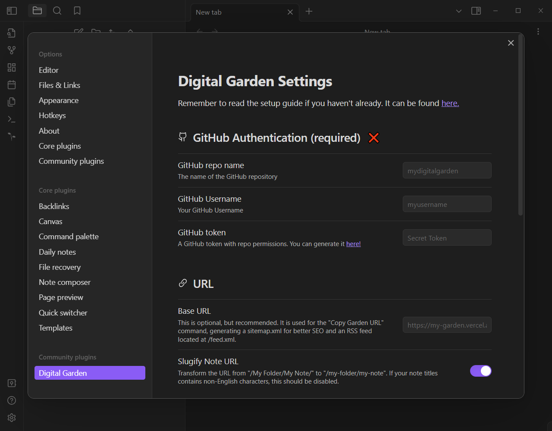Open the GitHub token generation 'here!' link
Image resolution: width=552 pixels, height=431 pixels.
tap(353, 244)
